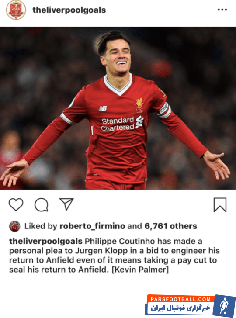The image size is (236, 318).
Task: Save the post with the bookmark icon
Action: (x=220, y=205)
